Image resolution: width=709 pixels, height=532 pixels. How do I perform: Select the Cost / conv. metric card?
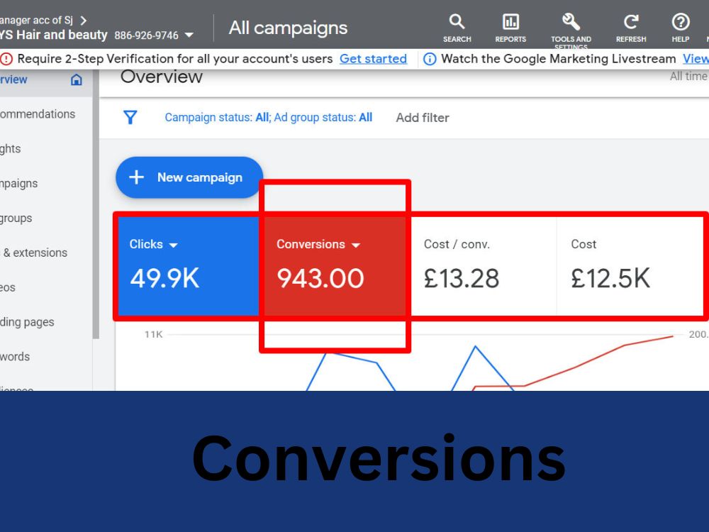point(484,267)
